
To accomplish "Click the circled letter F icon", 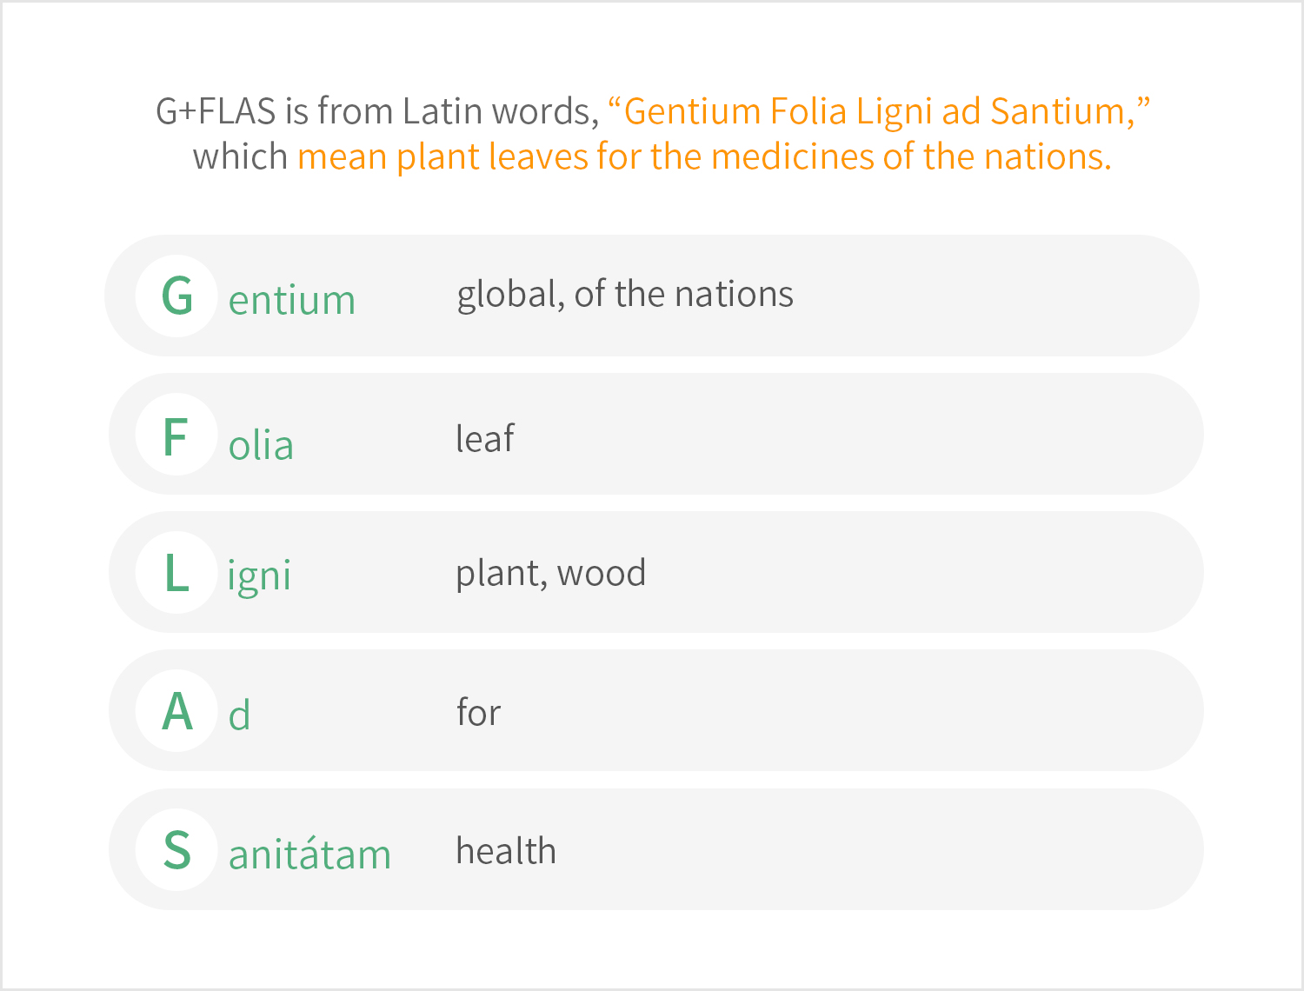I will (176, 435).
